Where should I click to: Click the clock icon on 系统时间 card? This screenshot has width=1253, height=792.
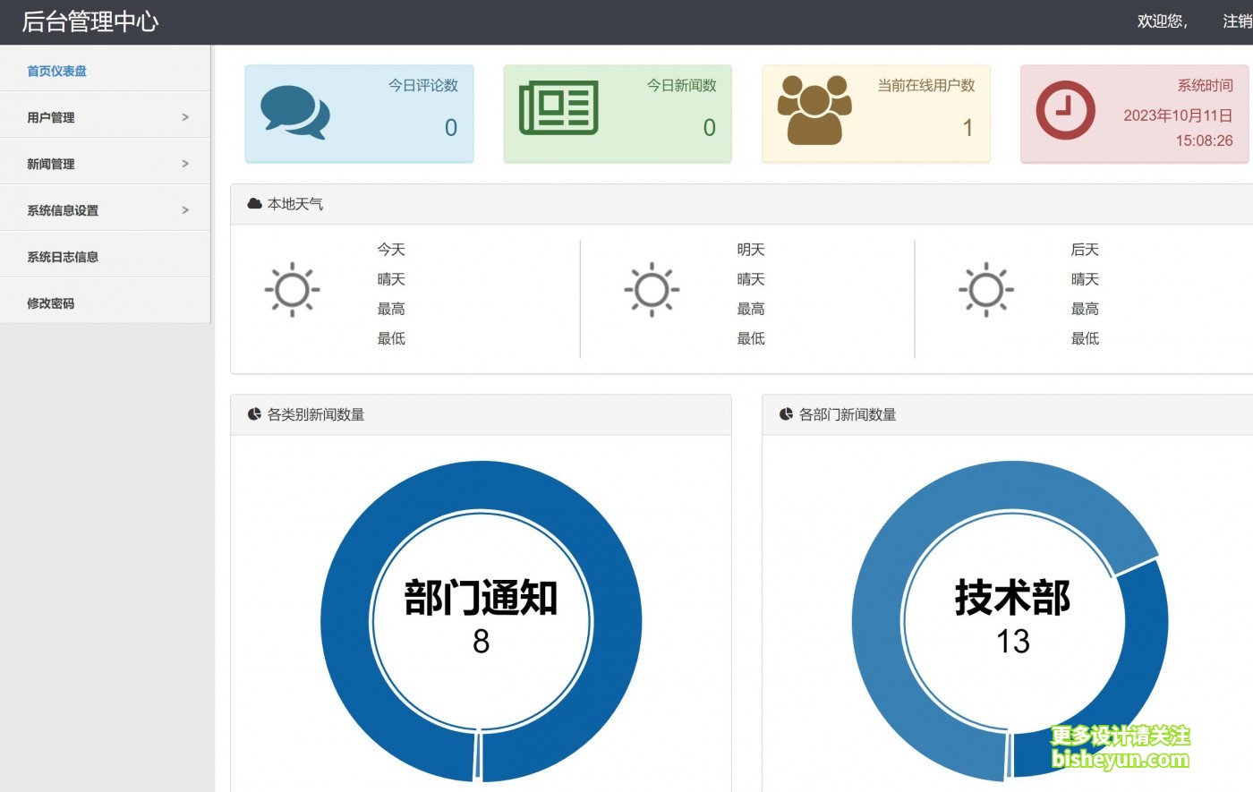click(1065, 110)
